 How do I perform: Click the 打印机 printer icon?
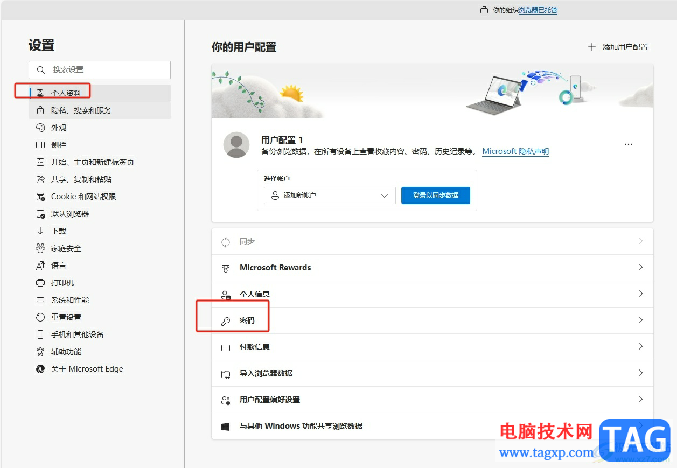[x=40, y=283]
